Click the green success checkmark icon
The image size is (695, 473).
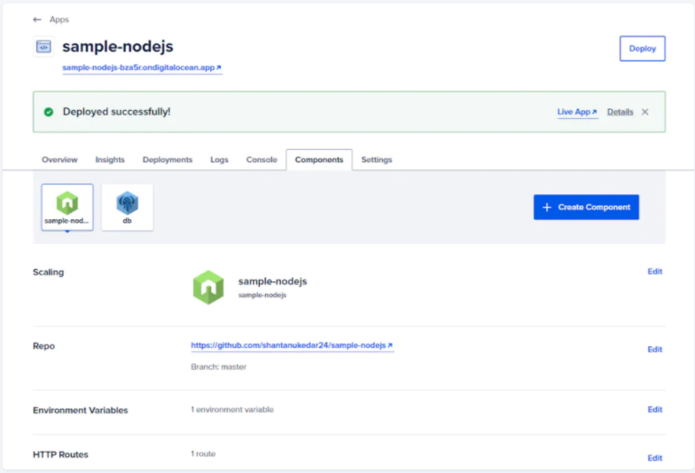(x=49, y=112)
